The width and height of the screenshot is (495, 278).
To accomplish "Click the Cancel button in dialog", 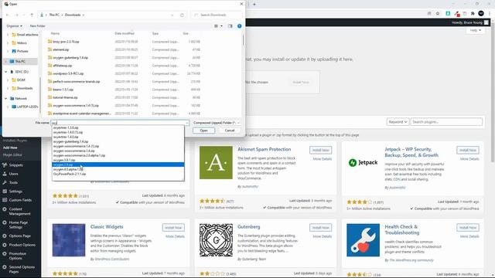I will (230, 131).
